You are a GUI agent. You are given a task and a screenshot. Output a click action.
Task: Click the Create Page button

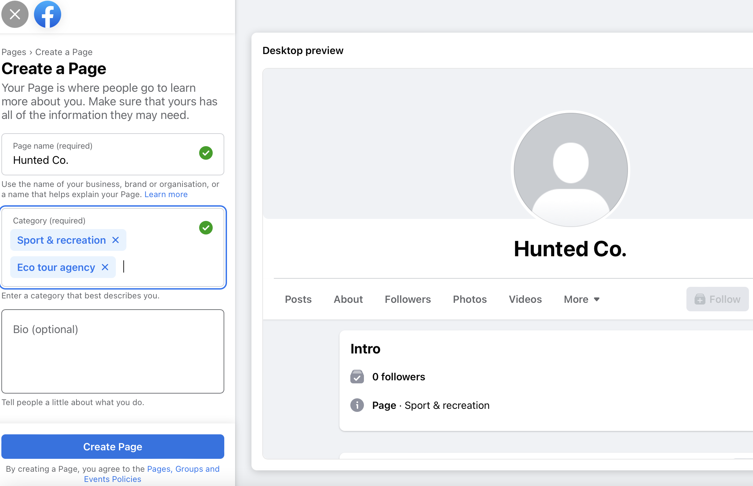(x=112, y=447)
